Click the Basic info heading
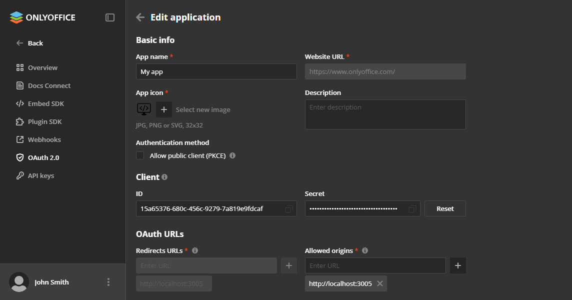 pyautogui.click(x=155, y=40)
